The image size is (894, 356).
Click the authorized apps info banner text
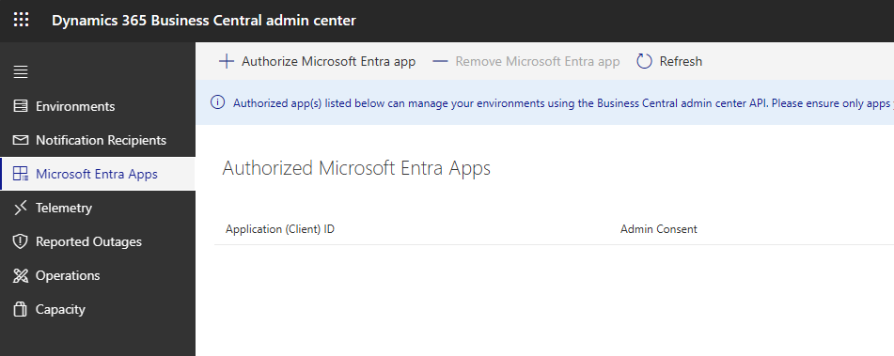tap(563, 103)
